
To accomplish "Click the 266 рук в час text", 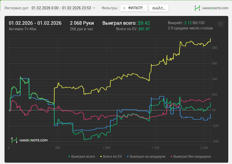I will (x=82, y=29).
